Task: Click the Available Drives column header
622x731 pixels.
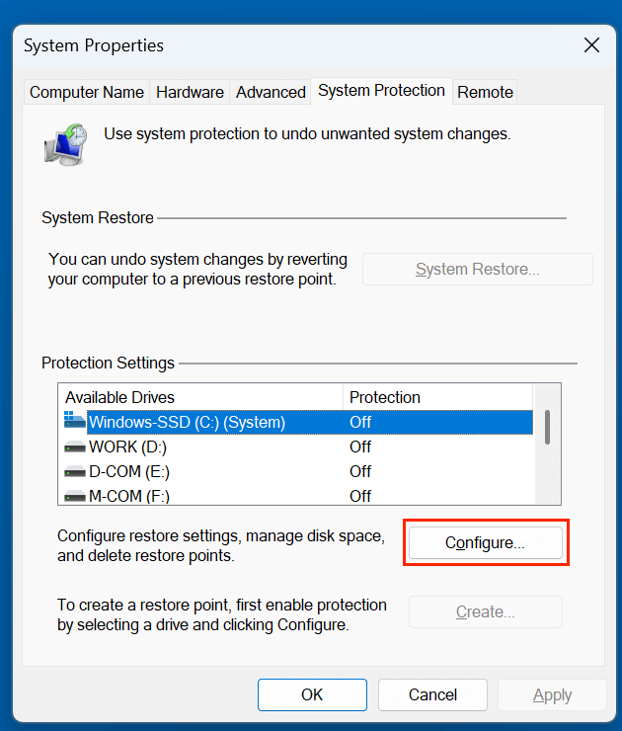Action: point(200,397)
